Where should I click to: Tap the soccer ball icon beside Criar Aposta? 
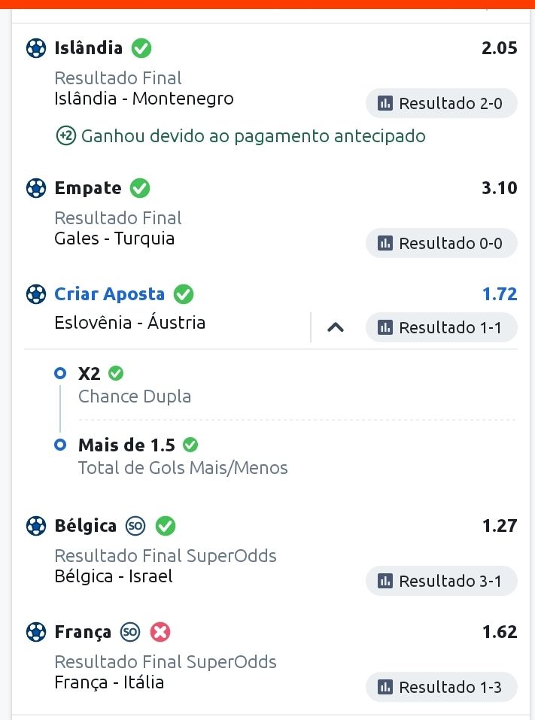pos(36,294)
